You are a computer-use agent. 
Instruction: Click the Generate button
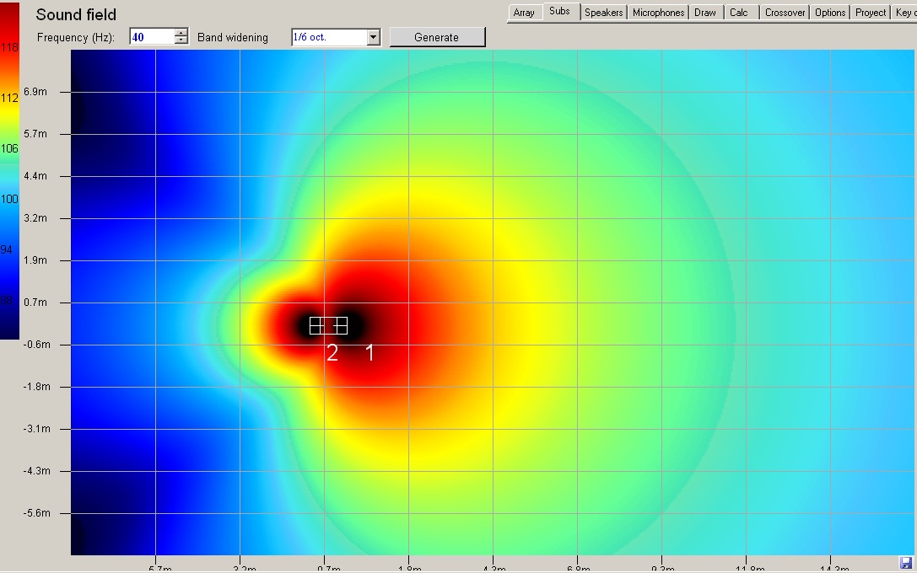click(437, 37)
